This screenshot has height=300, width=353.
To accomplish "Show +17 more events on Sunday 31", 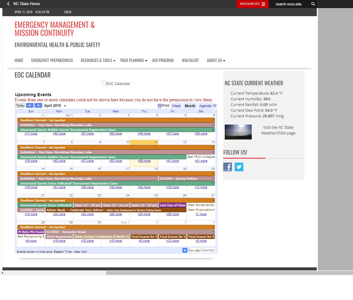I will (x=31, y=134).
